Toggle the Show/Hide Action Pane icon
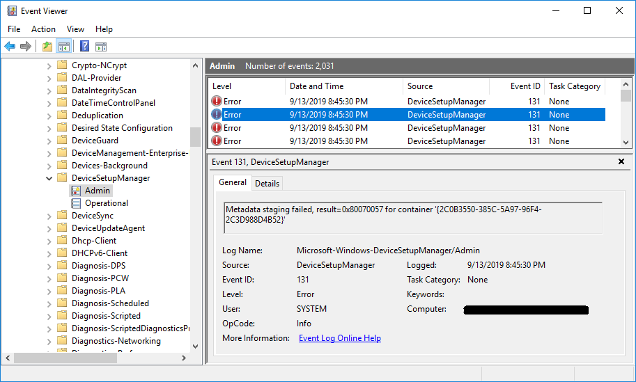This screenshot has width=636, height=382. pyautogui.click(x=101, y=47)
